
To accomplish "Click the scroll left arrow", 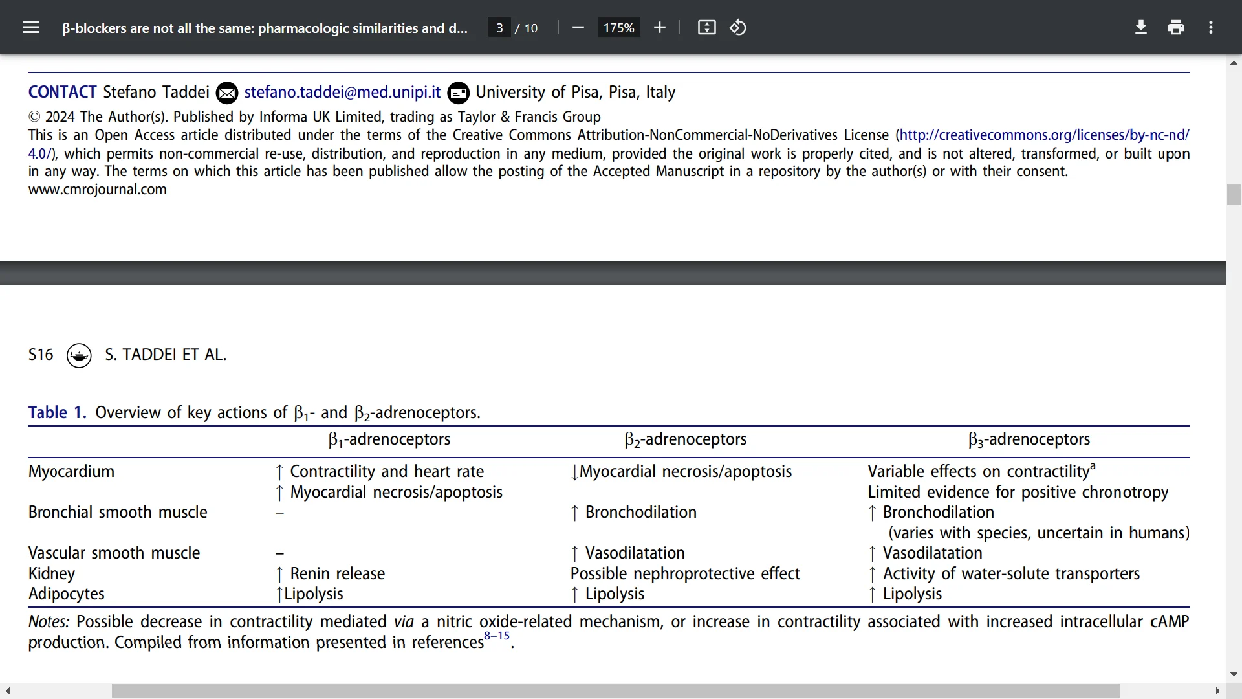I will [x=8, y=691].
